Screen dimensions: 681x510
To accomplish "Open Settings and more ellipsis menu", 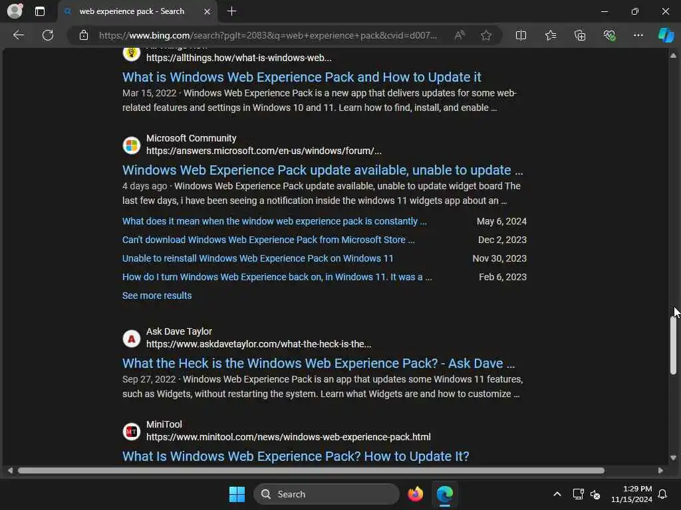I will tap(638, 35).
